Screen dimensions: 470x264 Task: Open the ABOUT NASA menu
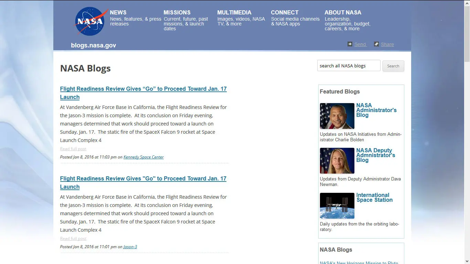[343, 12]
